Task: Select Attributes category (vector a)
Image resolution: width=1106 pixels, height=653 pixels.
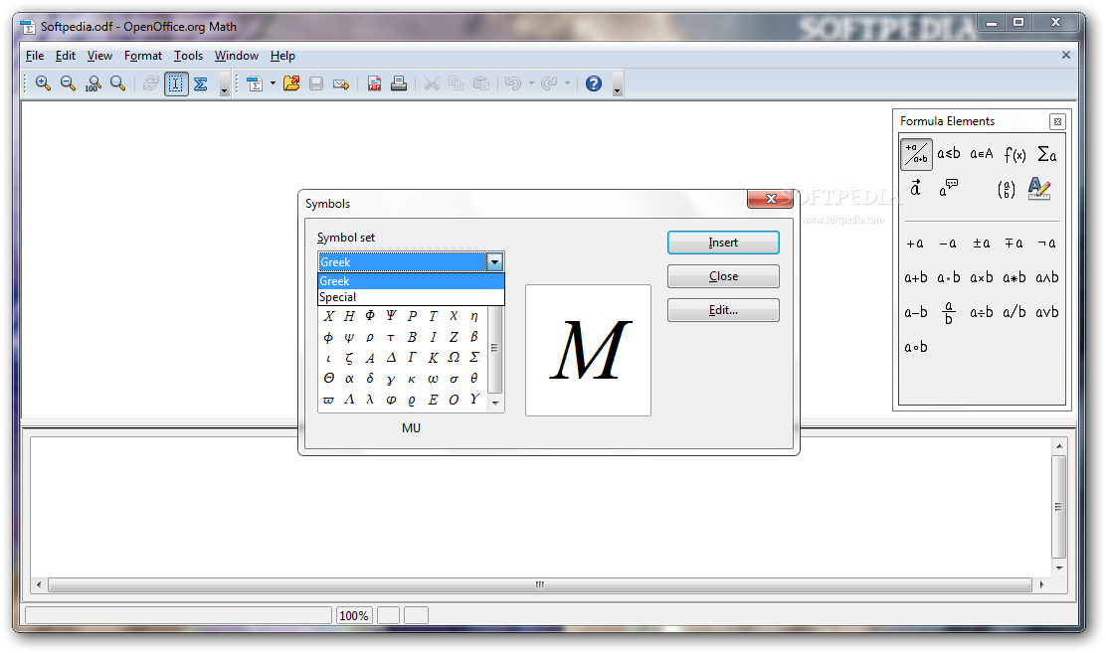Action: pyautogui.click(x=916, y=188)
